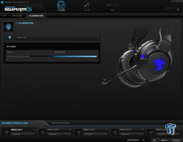Open the AIMO logo section
The image size is (183, 142).
(112, 5)
